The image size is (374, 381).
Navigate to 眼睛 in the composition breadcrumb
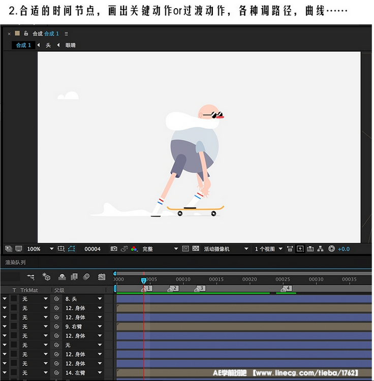point(71,45)
